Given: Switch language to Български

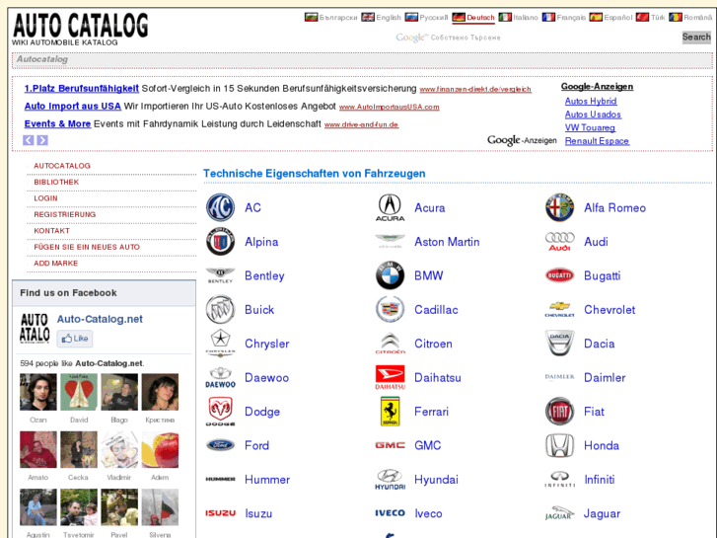Looking at the screenshot, I should tap(330, 18).
